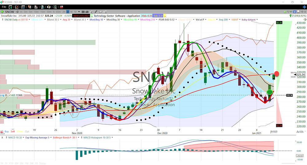Image resolution: width=307 pixels, height=165 pixels.
Task: Click the SNOW symbol field
Action: [x=10, y=12]
